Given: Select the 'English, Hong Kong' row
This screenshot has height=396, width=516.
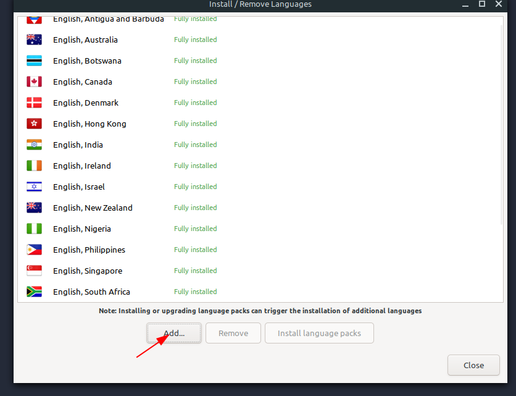Looking at the screenshot, I should point(259,124).
